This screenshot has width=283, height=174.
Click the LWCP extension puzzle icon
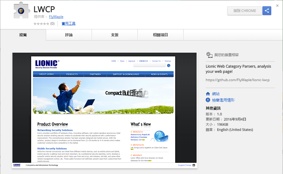(22, 10)
